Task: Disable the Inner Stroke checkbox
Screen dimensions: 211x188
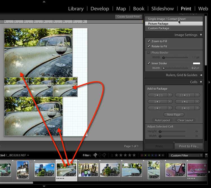Action: pyautogui.click(x=149, y=63)
